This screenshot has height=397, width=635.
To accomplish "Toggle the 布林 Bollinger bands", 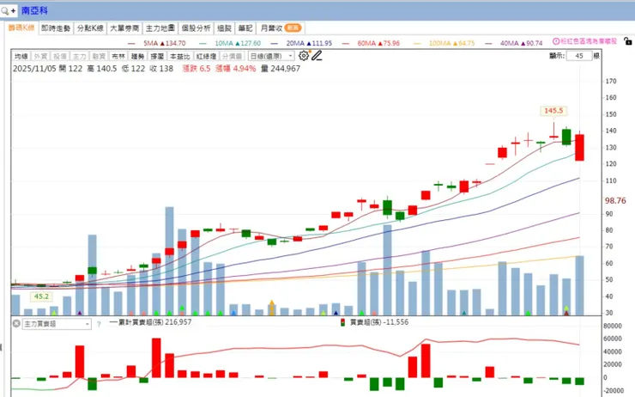I will [x=118, y=57].
